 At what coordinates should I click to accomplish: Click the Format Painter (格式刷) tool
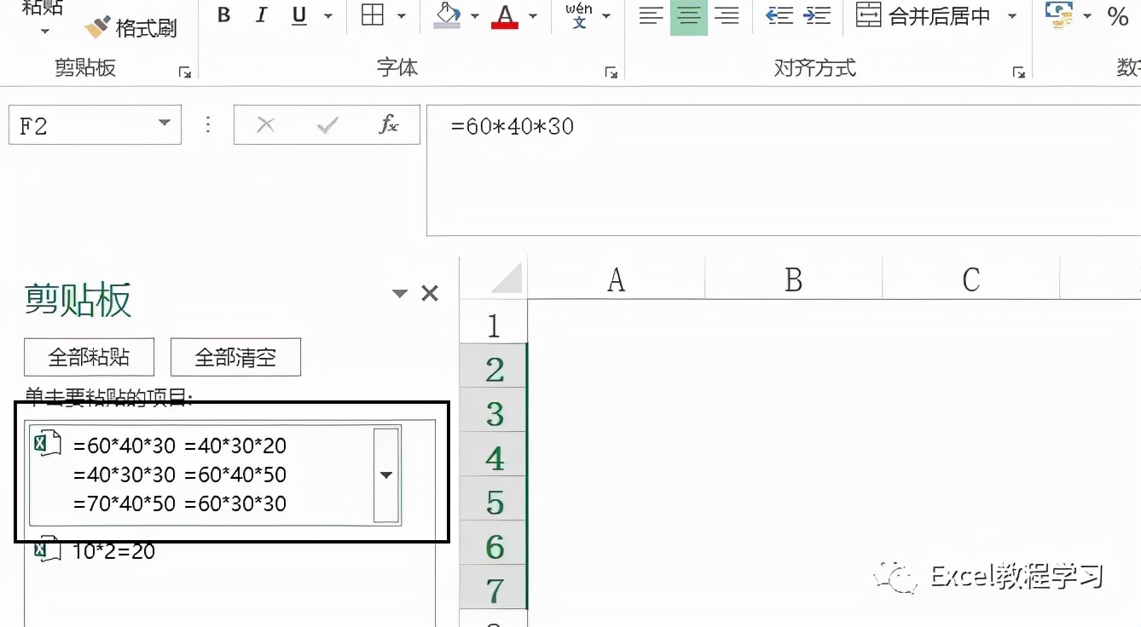[130, 28]
